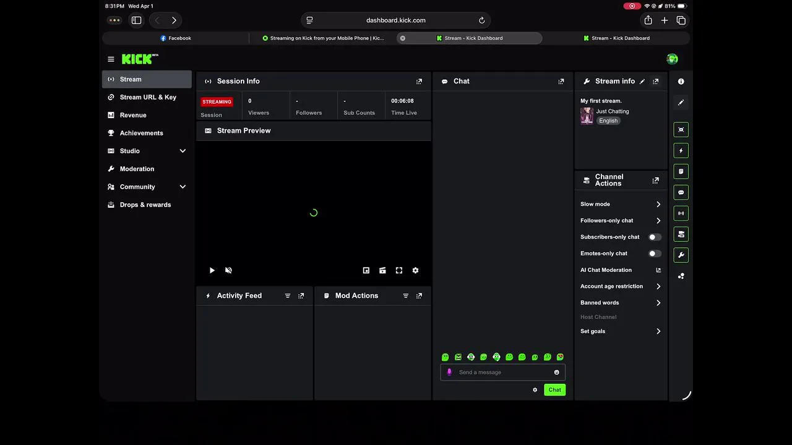Edit stream info via pencil in panel header
Image resolution: width=792 pixels, height=445 pixels.
(x=642, y=81)
